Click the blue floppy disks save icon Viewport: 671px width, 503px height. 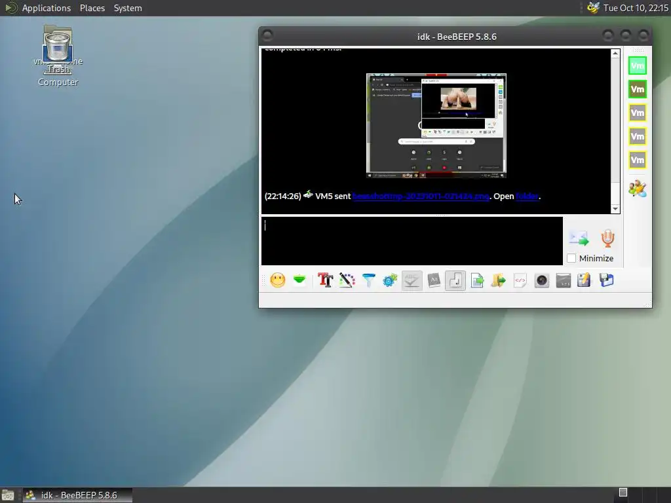click(x=606, y=280)
